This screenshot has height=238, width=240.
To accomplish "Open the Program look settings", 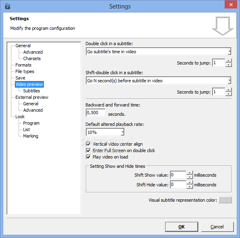I will coord(31,123).
